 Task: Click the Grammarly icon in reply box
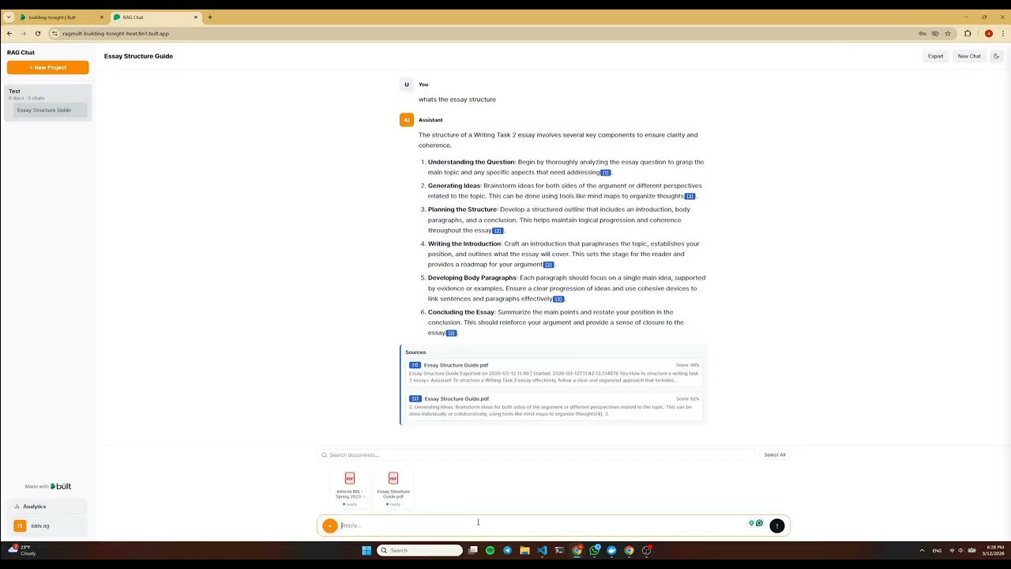click(760, 523)
